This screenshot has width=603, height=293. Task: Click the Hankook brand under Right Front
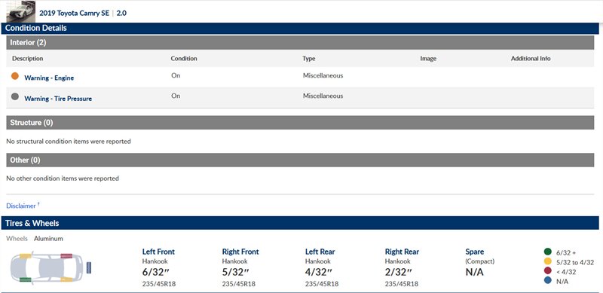click(234, 261)
